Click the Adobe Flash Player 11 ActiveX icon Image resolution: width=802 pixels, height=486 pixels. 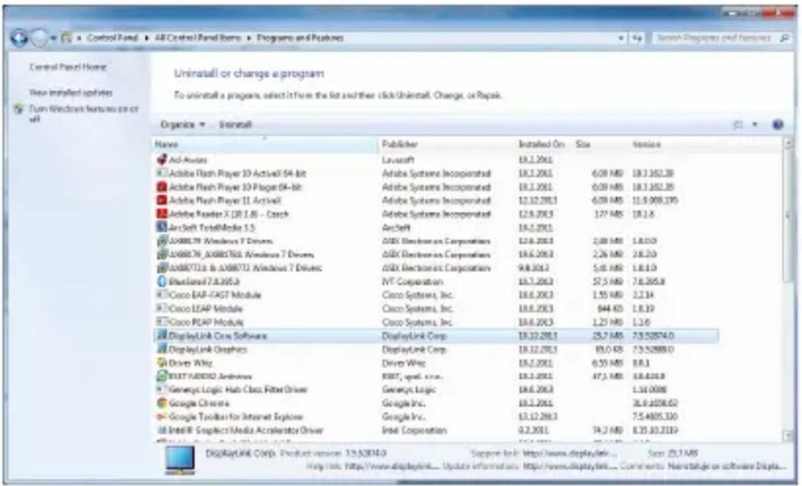coord(161,201)
